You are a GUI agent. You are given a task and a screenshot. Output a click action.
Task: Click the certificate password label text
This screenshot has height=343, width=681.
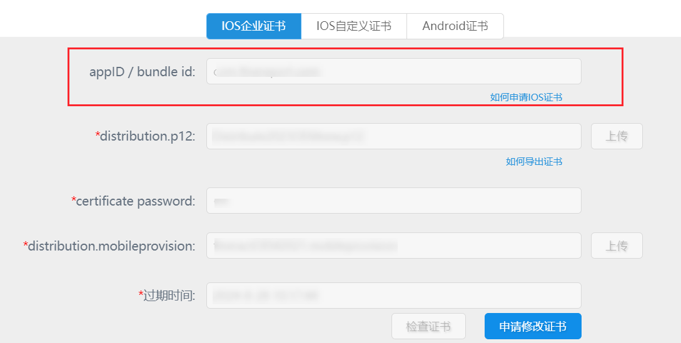coord(135,201)
